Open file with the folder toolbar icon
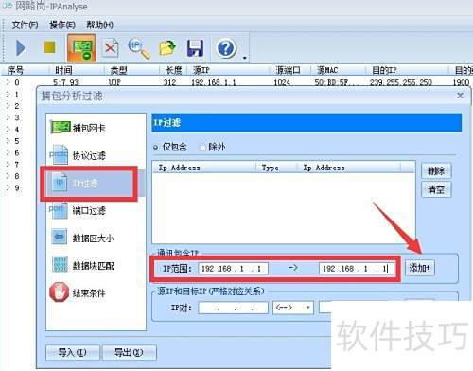This screenshot has width=473, height=371. 167,48
